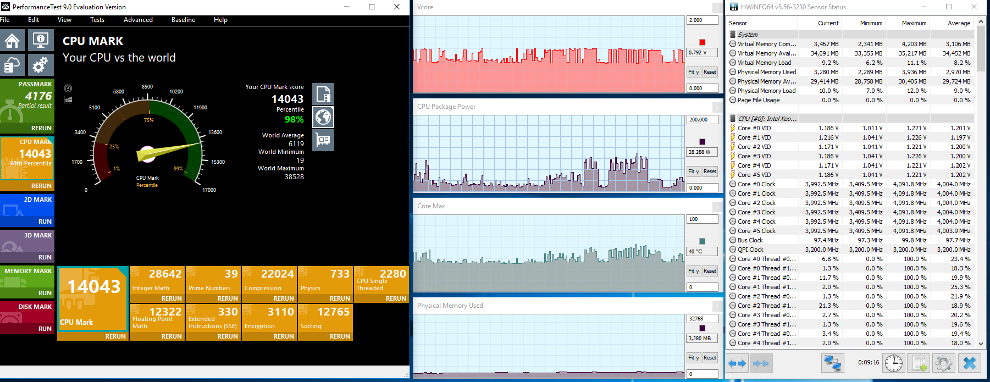
Task: Open the Help menu
Action: [x=220, y=20]
